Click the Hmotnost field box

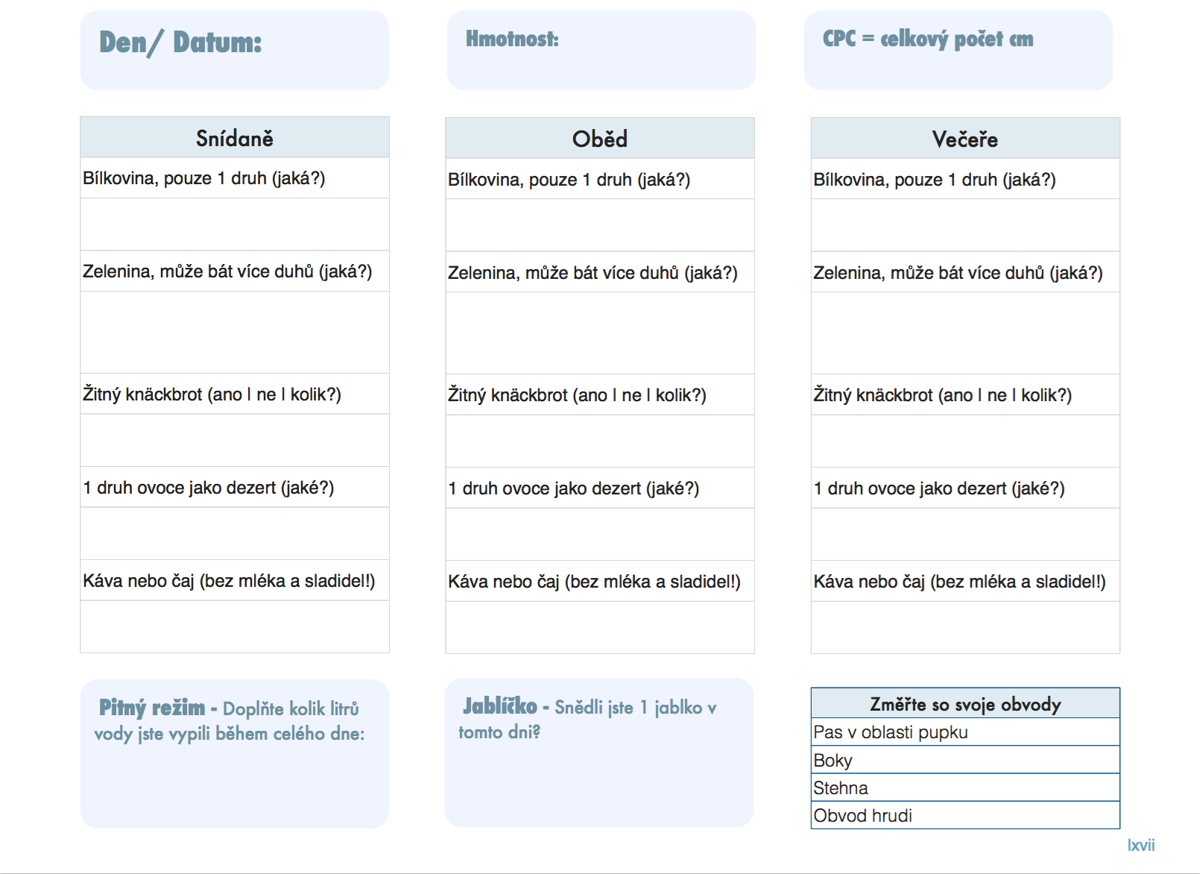click(x=601, y=50)
